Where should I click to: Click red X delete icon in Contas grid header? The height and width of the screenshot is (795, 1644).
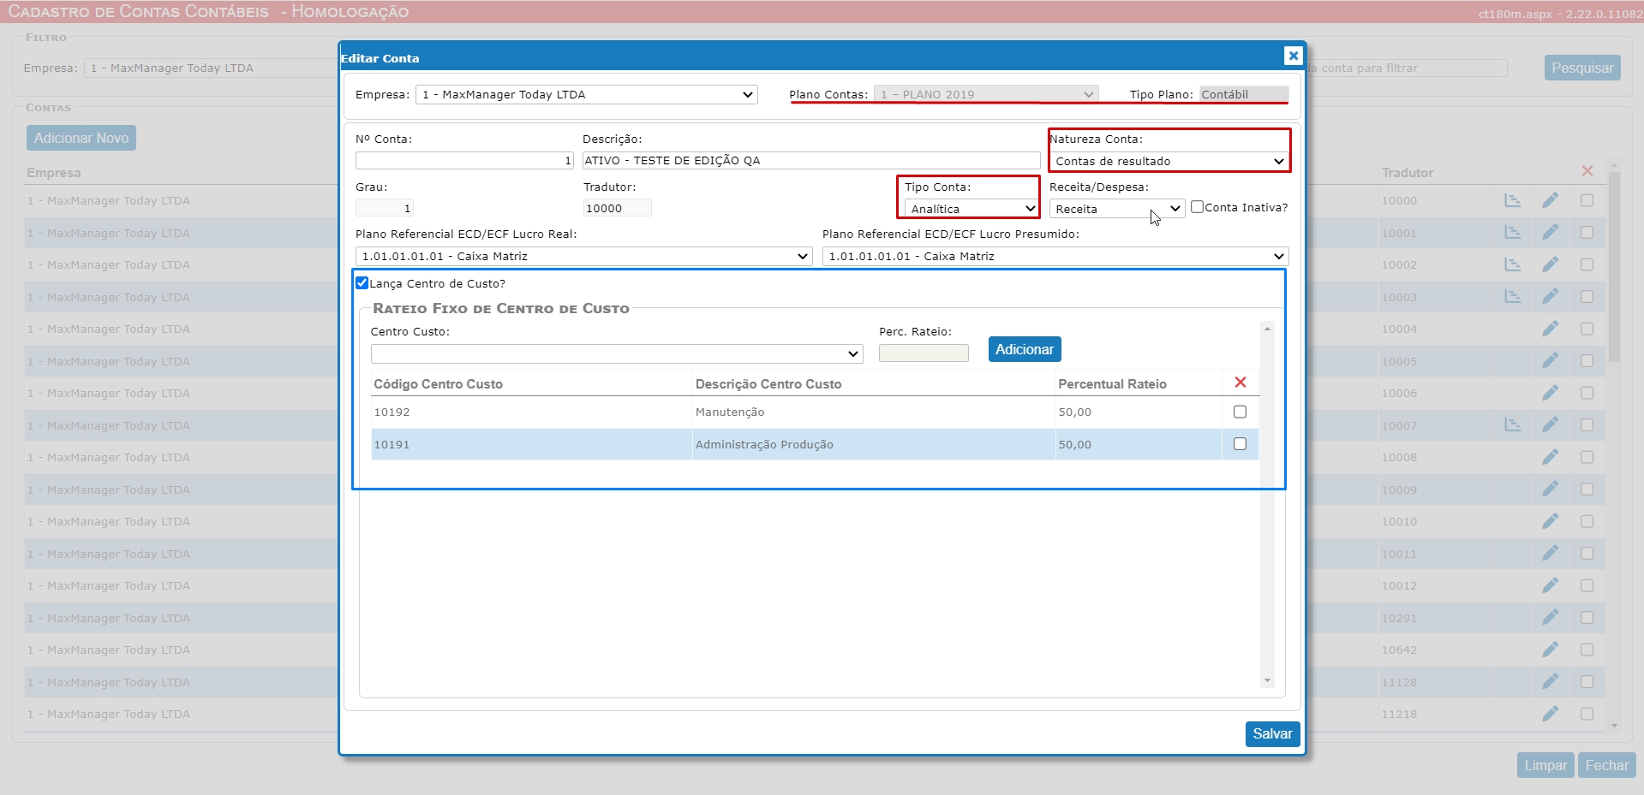click(1587, 171)
